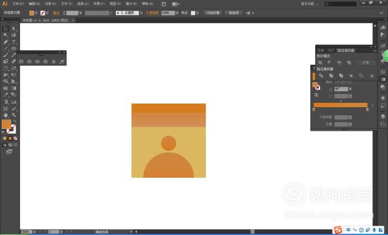Click Minus Front shape mode in Pathfinder
Screen dimensions: 388x235
pyautogui.click(x=330, y=63)
